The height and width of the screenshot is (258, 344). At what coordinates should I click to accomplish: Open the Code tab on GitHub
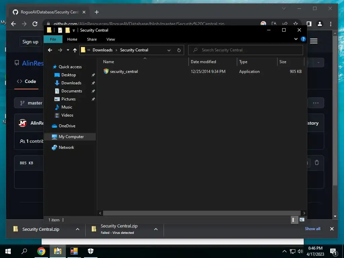pyautogui.click(x=27, y=81)
